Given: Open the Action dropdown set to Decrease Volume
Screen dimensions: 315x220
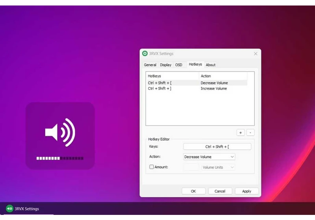Looking at the screenshot, I should (x=209, y=157).
